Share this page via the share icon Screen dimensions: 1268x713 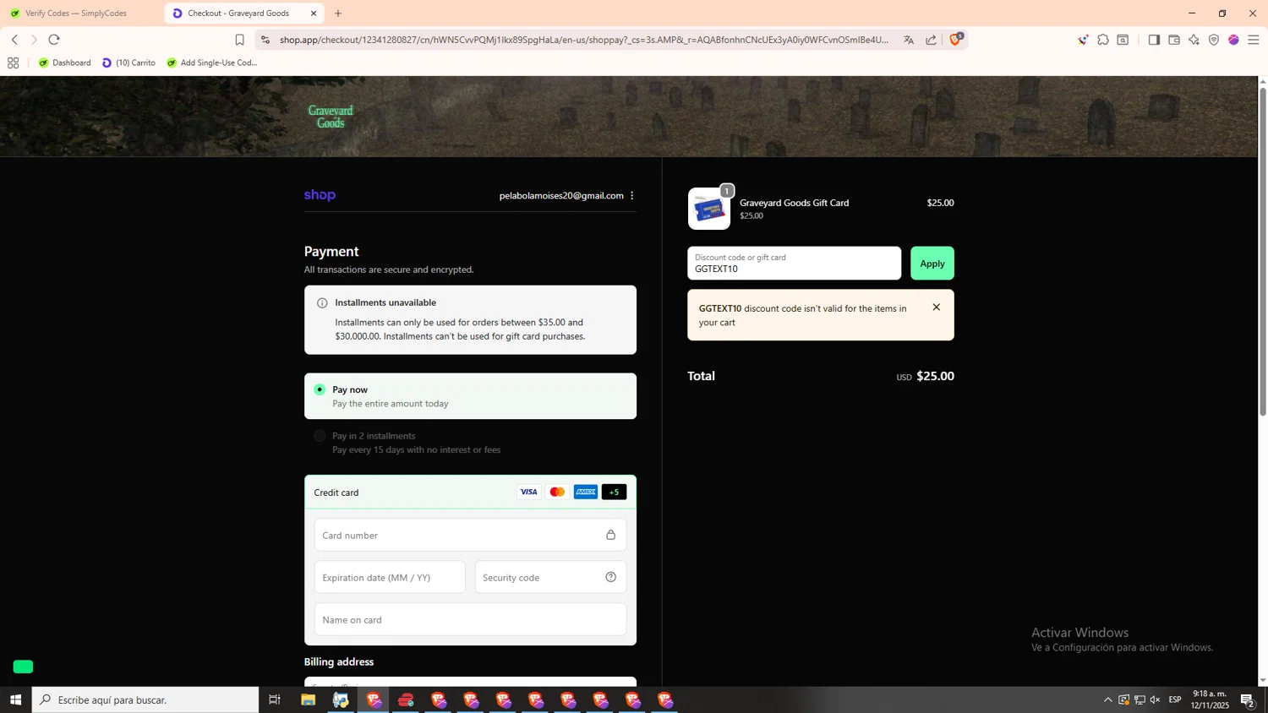click(931, 40)
